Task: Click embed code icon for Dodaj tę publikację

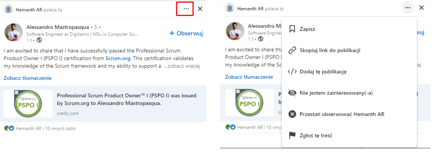Action: 292,72
